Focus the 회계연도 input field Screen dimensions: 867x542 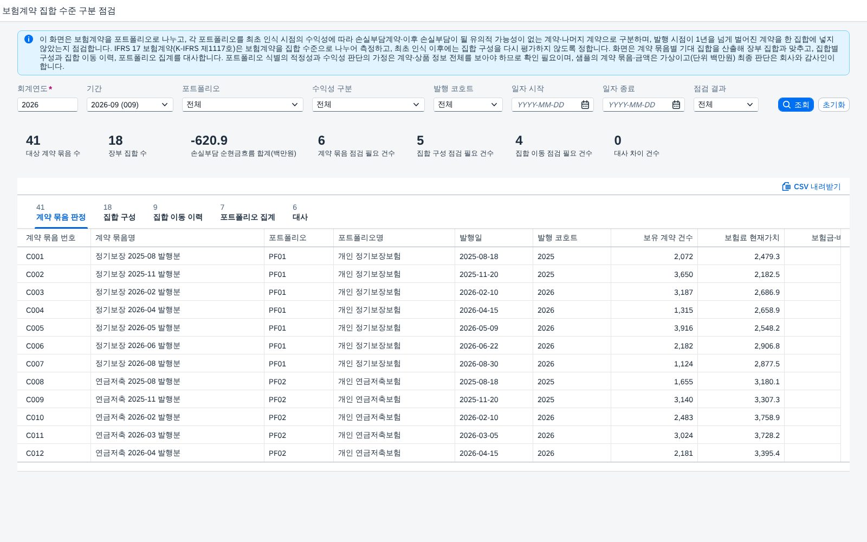(48, 105)
